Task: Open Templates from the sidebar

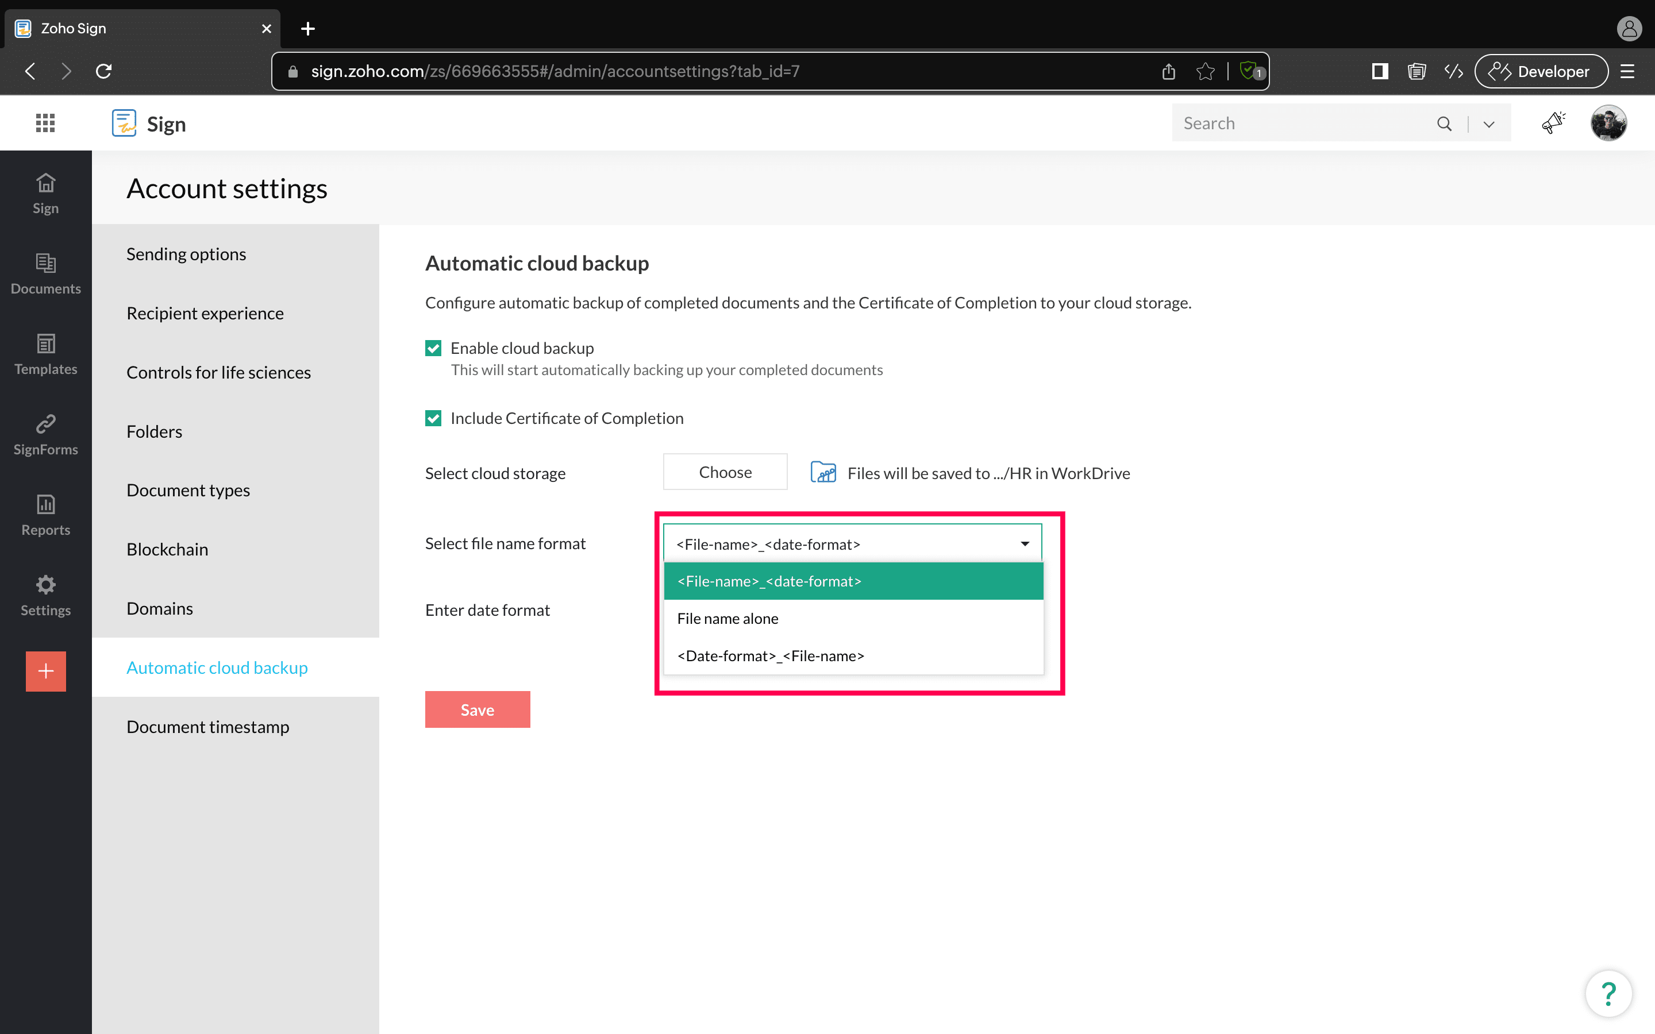Action: pyautogui.click(x=46, y=353)
